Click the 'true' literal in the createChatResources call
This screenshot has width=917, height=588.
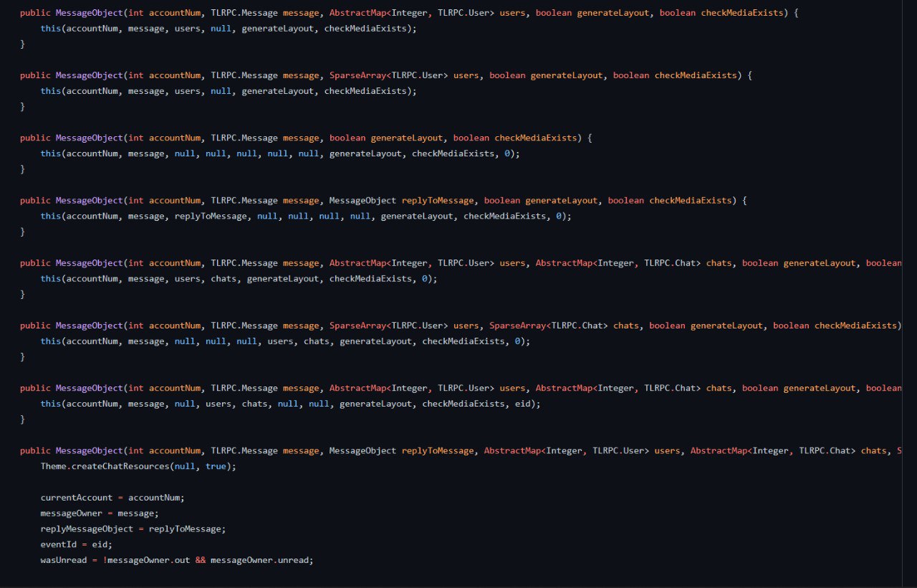(216, 466)
